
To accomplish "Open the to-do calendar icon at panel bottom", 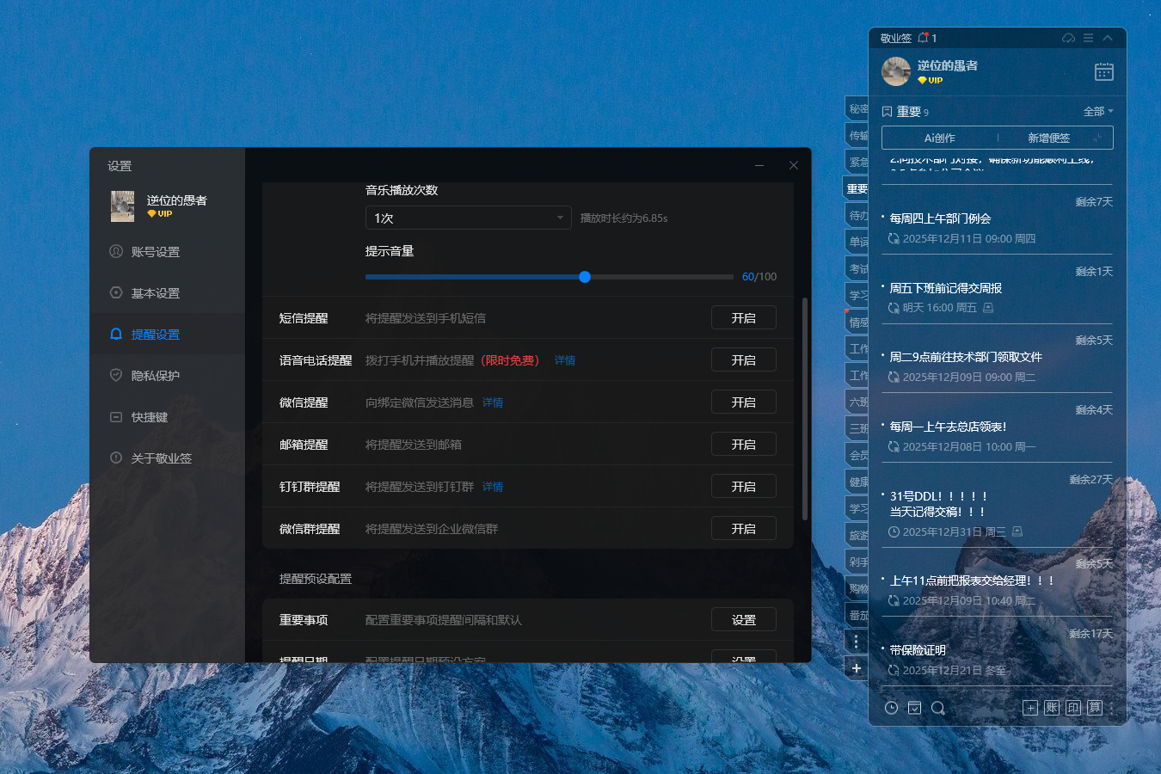I will coord(914,707).
